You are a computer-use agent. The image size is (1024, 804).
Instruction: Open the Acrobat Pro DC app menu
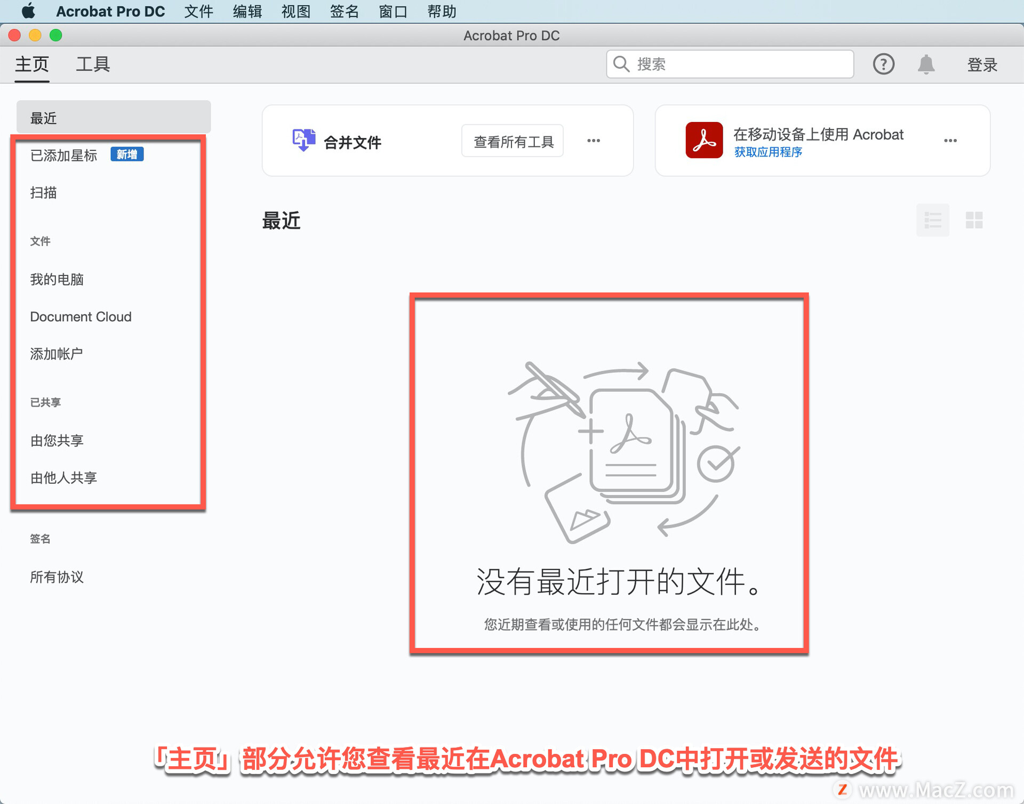110,11
